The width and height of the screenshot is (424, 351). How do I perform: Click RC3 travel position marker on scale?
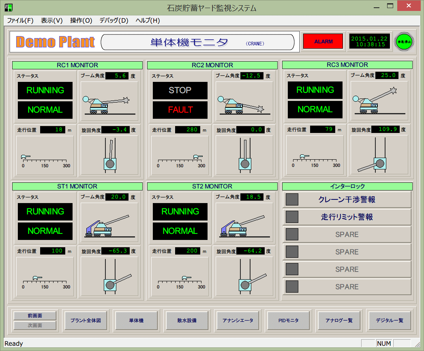point(304,156)
